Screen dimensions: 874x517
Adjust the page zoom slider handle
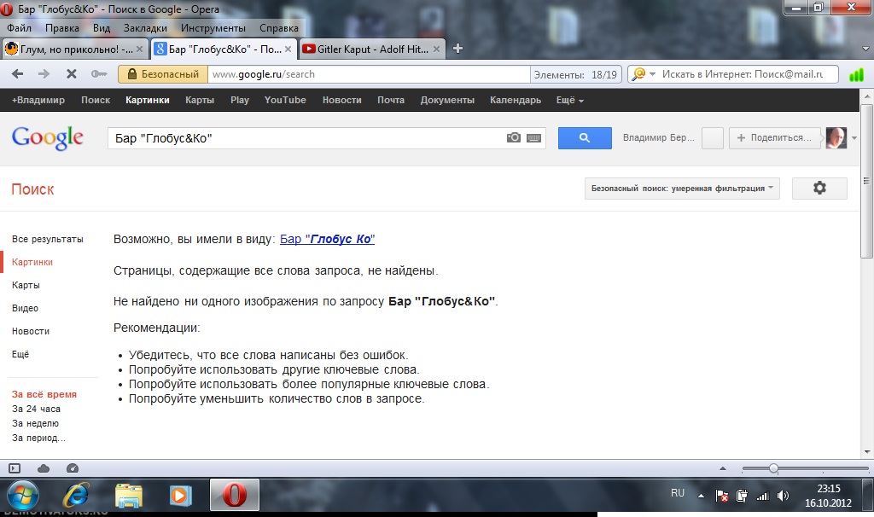[x=773, y=468]
